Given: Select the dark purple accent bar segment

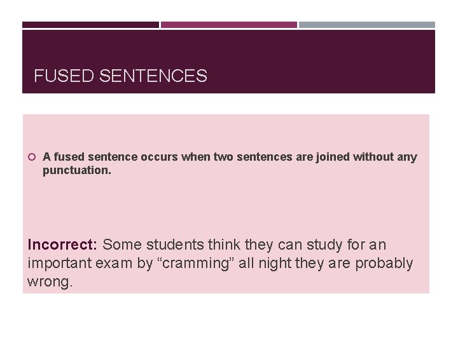Looking at the screenshot, I should point(90,25).
